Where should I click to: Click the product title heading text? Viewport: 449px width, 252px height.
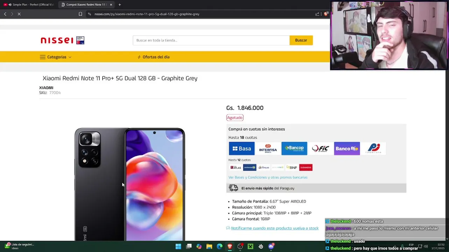[120, 78]
